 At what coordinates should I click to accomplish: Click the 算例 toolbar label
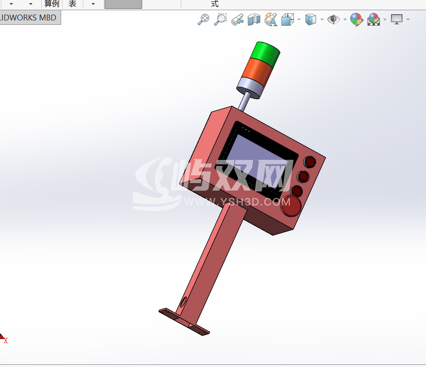(x=51, y=4)
